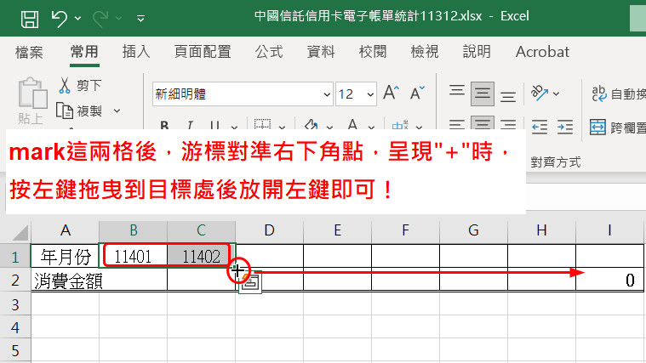Open the 檔案 file menu

[x=29, y=52]
